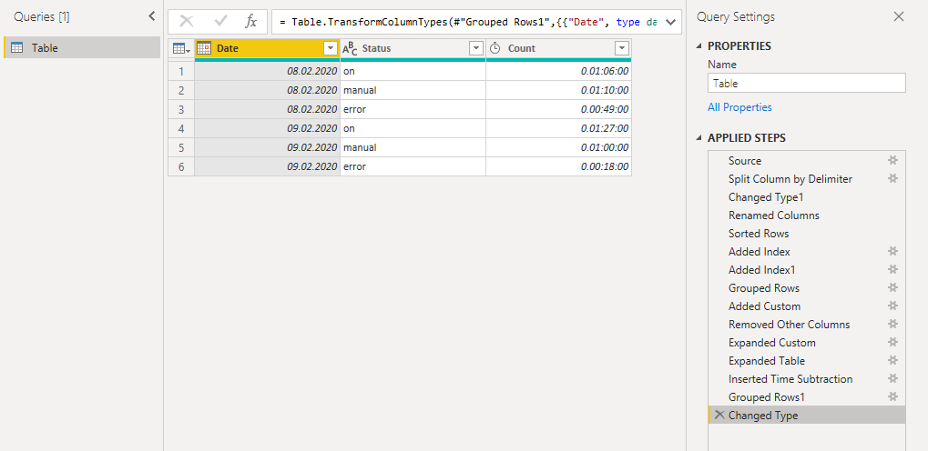The height and width of the screenshot is (451, 928).
Task: Collapse the APPLIED STEPS section
Action: click(x=700, y=138)
